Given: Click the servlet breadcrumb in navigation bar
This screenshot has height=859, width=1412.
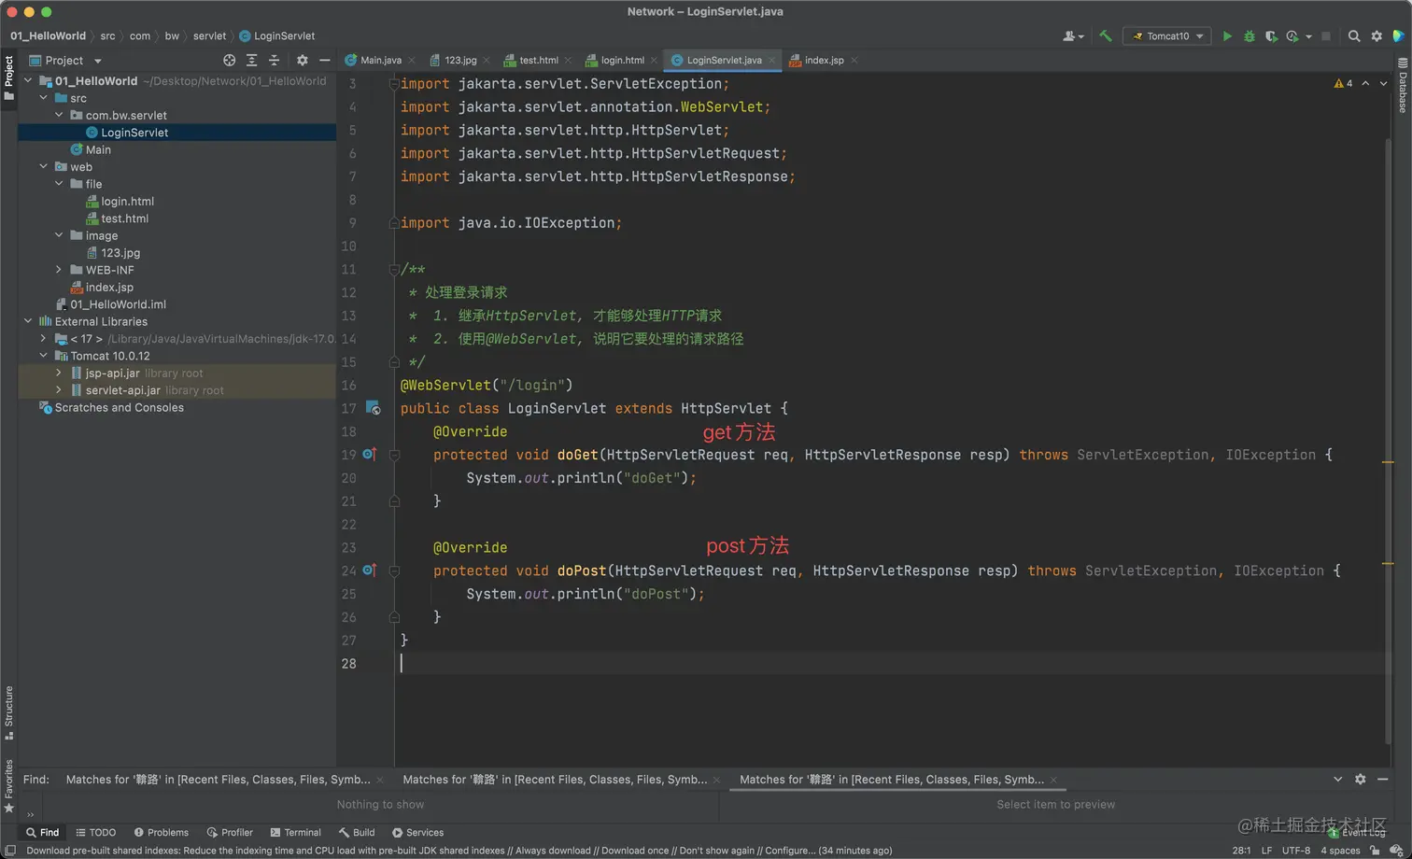Looking at the screenshot, I should tap(209, 36).
